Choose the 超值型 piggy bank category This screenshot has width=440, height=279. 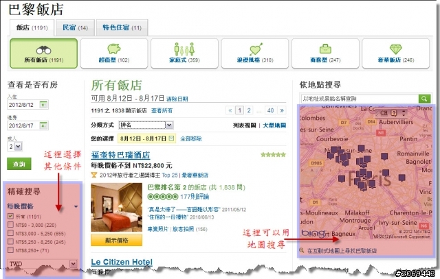pos(114,53)
